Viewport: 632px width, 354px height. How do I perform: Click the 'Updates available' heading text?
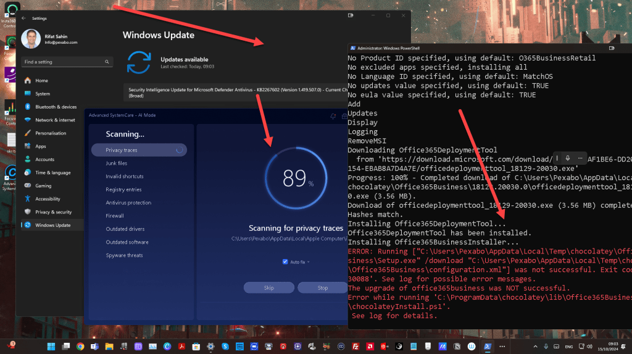(184, 60)
